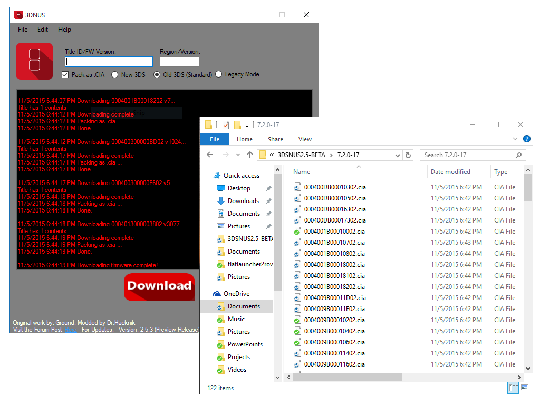Viewport: 540px width, 405px height.
Task: Click file icon of 0004001B00010002.cia
Action: 297,232
